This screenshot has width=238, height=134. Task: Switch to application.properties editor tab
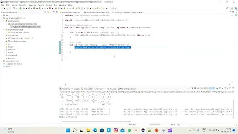click(70, 12)
